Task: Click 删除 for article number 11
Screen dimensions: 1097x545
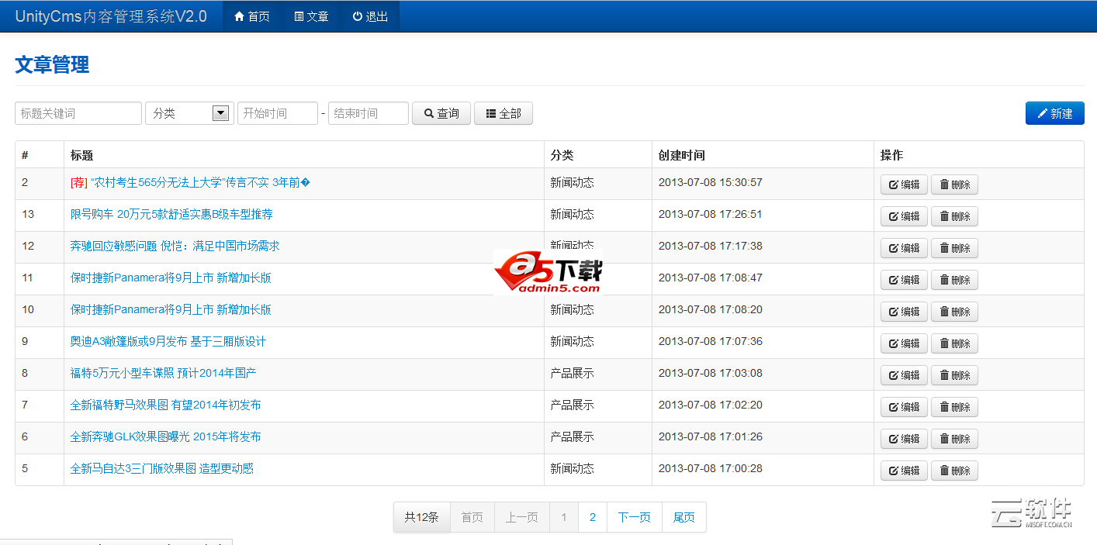Action: pos(954,280)
